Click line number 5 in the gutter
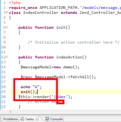121x122 pixels. (4, 23)
